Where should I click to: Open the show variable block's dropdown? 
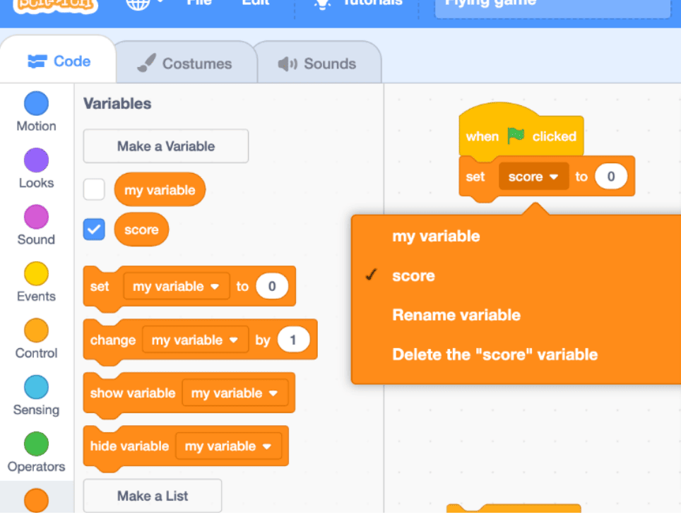[237, 393]
